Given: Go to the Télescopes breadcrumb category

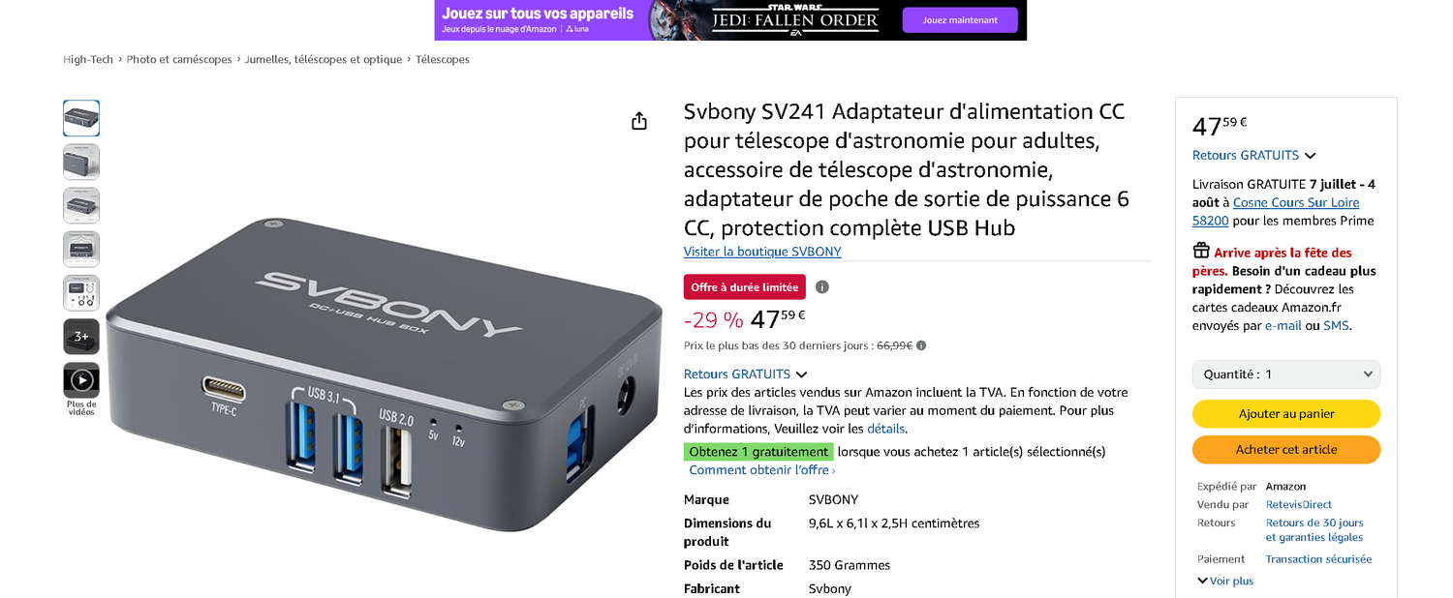Looking at the screenshot, I should pos(443,60).
